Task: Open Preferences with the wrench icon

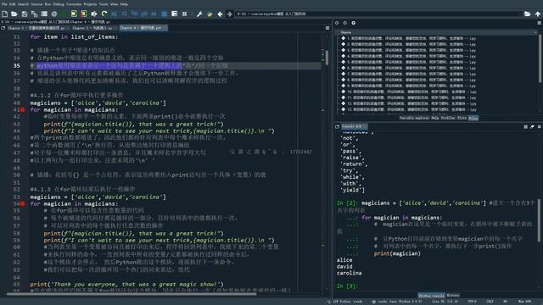Action: [x=199, y=14]
